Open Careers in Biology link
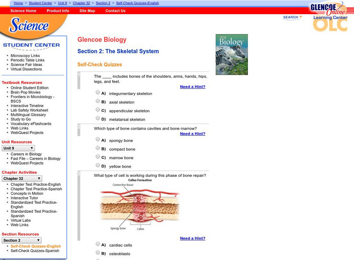This screenshot has height=260, width=354. [x=26, y=154]
